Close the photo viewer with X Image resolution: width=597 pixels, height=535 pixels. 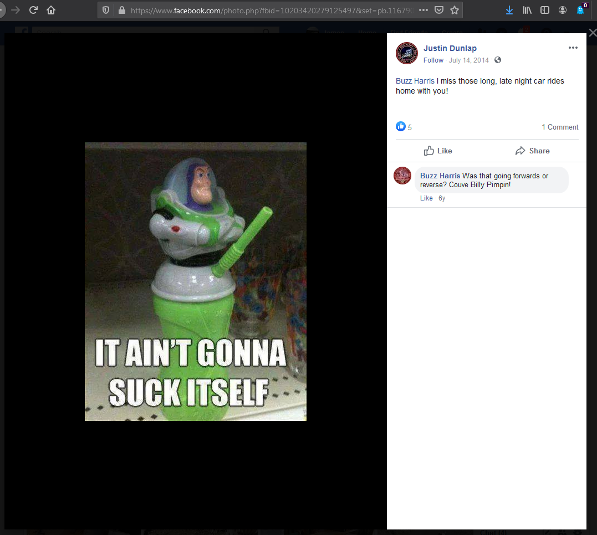click(593, 33)
